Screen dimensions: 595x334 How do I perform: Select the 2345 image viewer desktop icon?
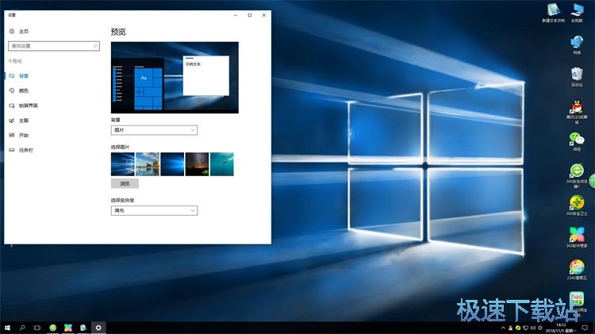pyautogui.click(x=577, y=270)
